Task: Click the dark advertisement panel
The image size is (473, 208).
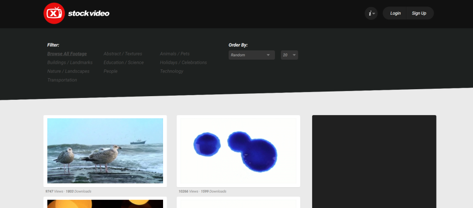Action: pos(374,161)
